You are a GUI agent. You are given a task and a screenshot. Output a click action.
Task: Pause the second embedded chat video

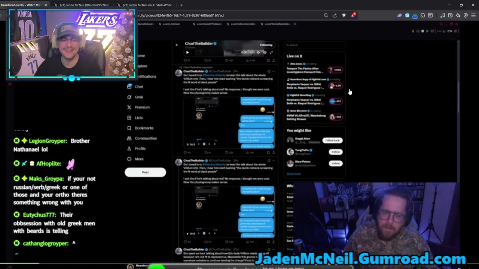click(204, 233)
